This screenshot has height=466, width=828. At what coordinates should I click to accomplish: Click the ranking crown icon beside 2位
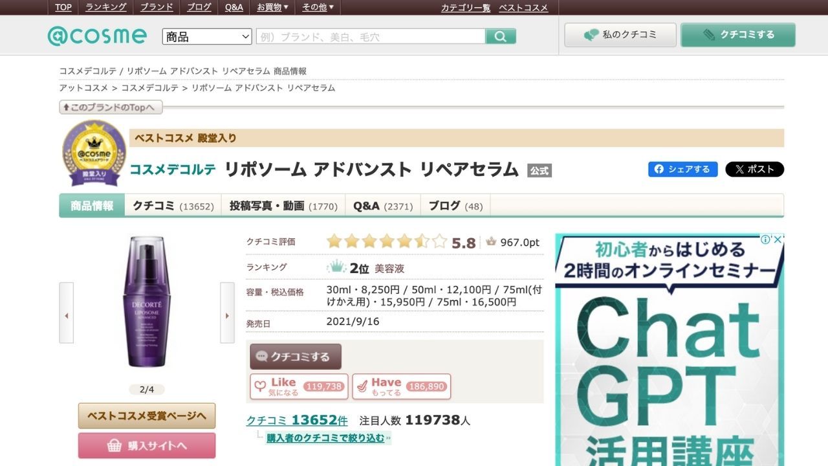click(336, 266)
